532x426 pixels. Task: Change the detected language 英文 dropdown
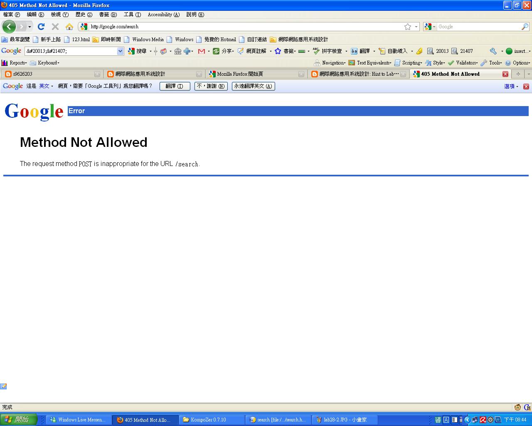coord(46,86)
